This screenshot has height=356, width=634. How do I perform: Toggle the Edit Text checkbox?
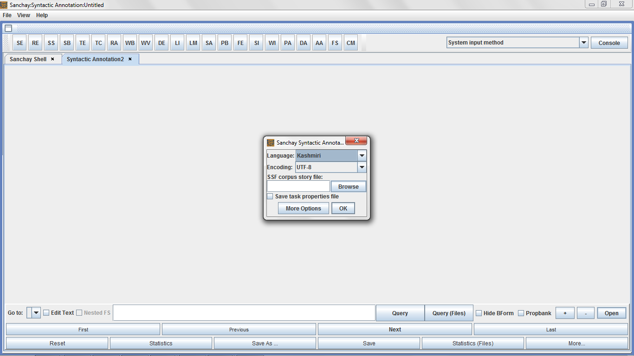click(46, 313)
